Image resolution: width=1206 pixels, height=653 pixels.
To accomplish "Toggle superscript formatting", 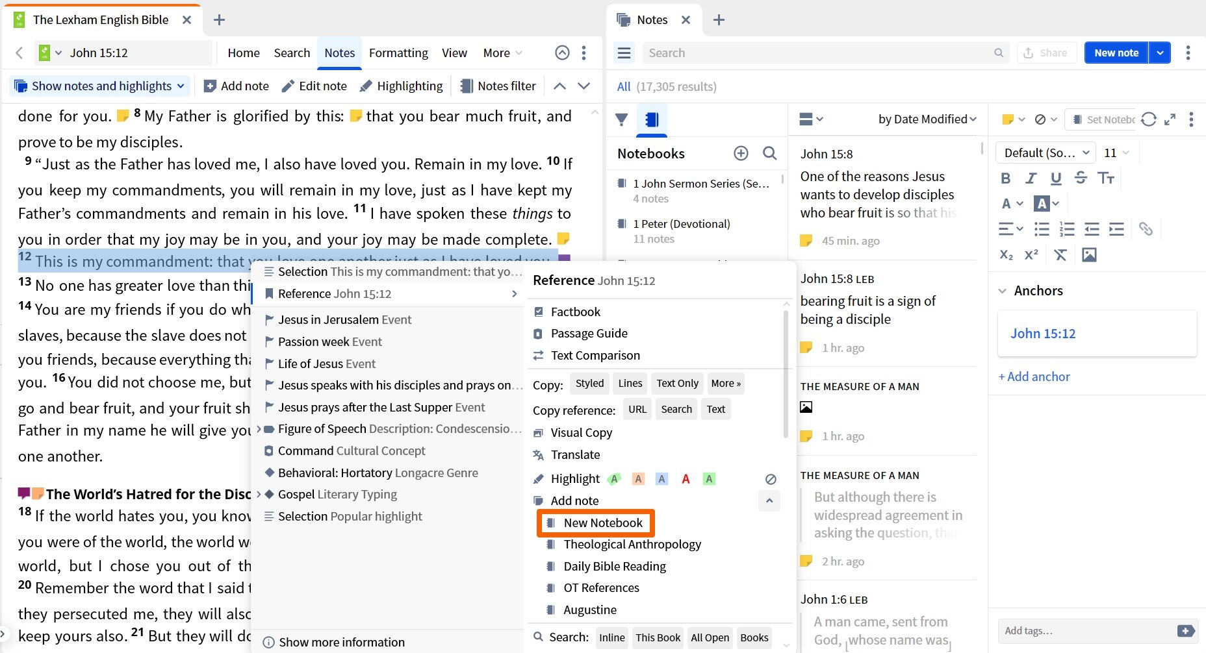I will coord(1031,254).
